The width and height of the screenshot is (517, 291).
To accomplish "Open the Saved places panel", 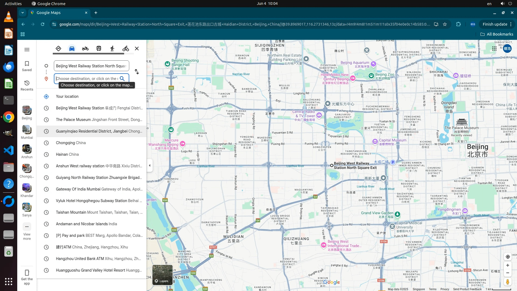I will [x=27, y=66].
